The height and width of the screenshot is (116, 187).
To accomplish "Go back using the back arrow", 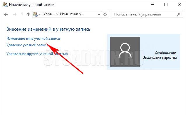I will coord(6,14).
